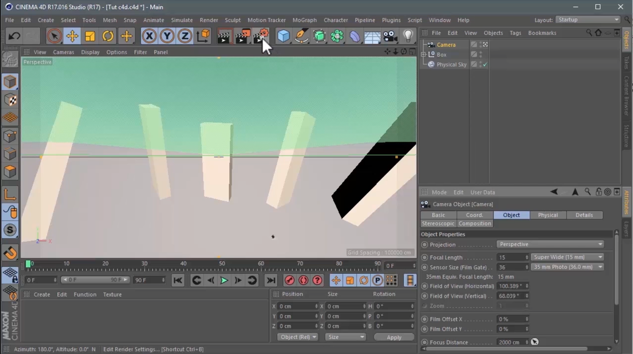Click the Undo arrow icon
Image resolution: width=633 pixels, height=354 pixels.
(14, 36)
